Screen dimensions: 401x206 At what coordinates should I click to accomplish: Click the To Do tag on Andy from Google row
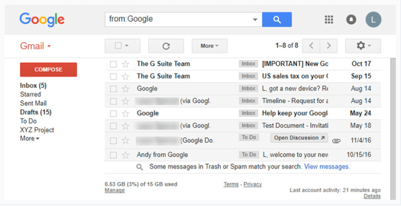249,155
